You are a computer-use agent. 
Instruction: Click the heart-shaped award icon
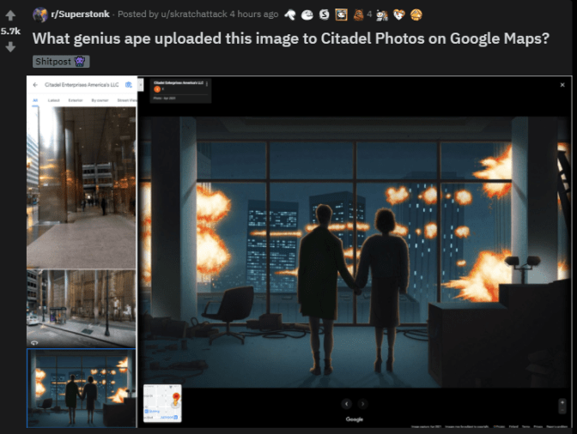pos(399,15)
